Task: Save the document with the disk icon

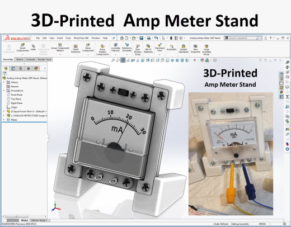Action: coord(142,38)
